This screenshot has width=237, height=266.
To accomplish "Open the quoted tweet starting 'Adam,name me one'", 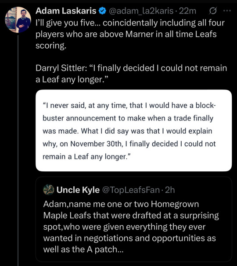I will (134, 219).
